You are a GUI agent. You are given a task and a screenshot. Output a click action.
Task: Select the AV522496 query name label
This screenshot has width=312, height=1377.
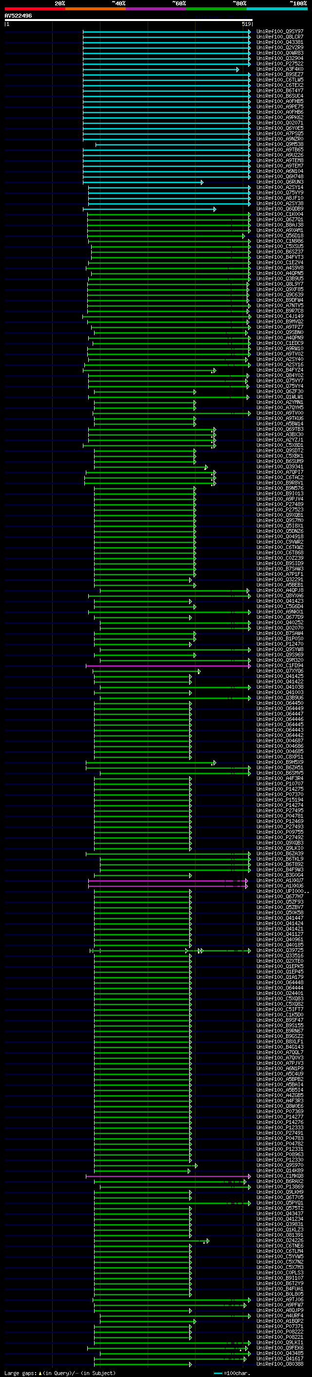point(18,16)
